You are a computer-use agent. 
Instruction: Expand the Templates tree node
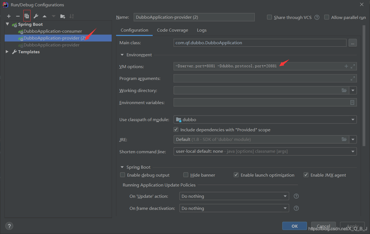[x=7, y=52]
